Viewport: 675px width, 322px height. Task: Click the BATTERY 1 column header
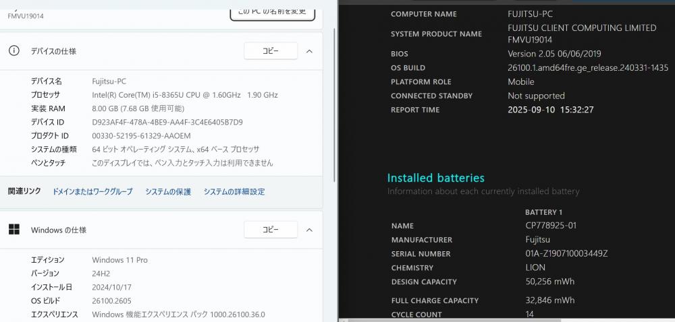click(543, 212)
